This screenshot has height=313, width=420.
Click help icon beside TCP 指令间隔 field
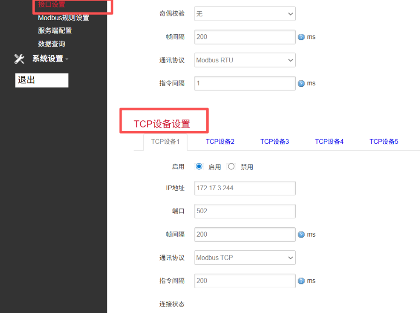tap(301, 280)
